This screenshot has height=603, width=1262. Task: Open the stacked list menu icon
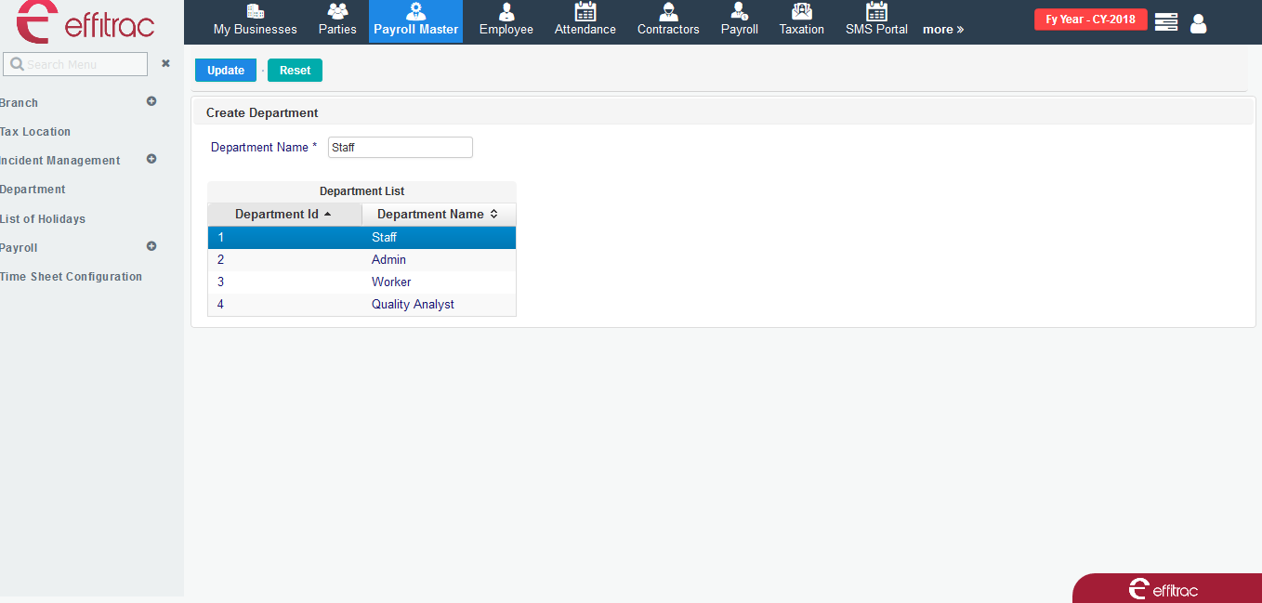pyautogui.click(x=1165, y=22)
